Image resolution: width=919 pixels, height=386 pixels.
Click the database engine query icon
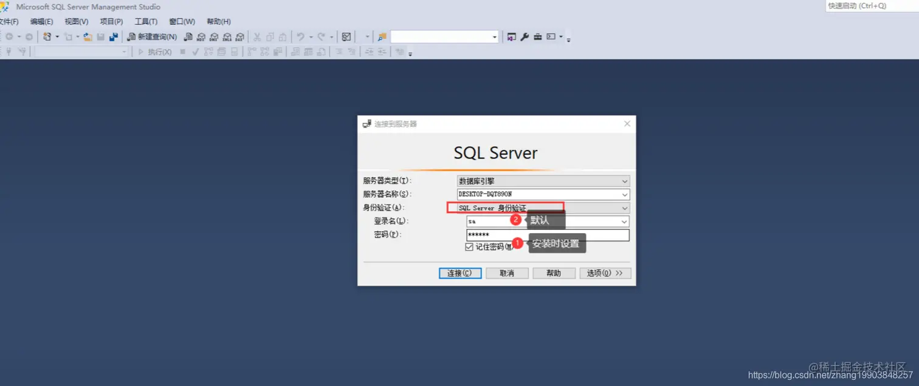click(x=188, y=37)
